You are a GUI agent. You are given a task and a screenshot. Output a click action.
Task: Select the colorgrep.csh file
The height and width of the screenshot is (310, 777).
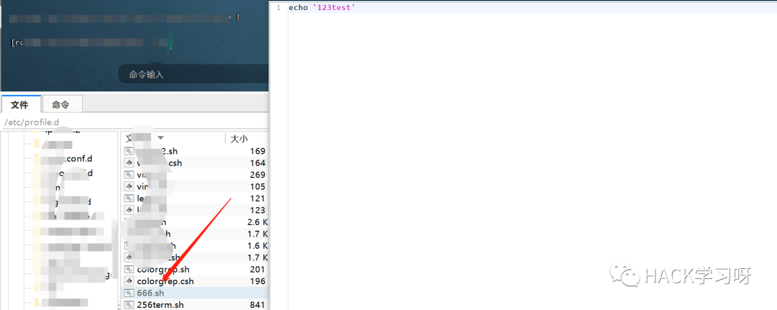pyautogui.click(x=165, y=281)
